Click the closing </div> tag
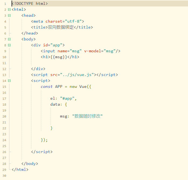188x180 pixels. click(38, 69)
